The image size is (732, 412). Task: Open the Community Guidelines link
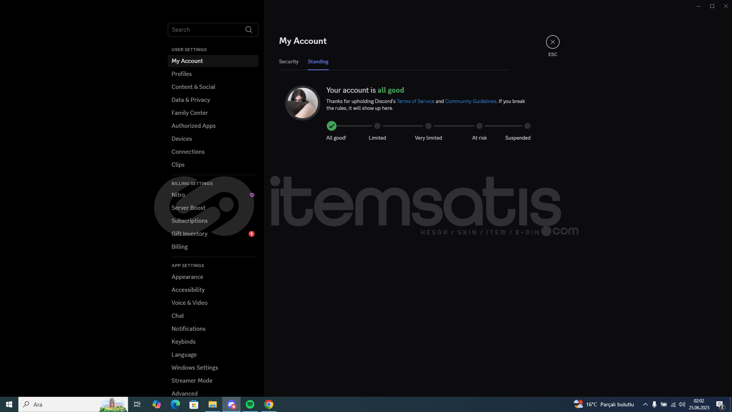[470, 101]
